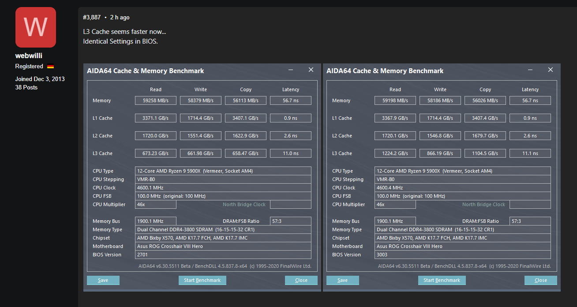This screenshot has height=307, width=577.
Task: Open webwilli's red W avatar
Action: [x=36, y=27]
